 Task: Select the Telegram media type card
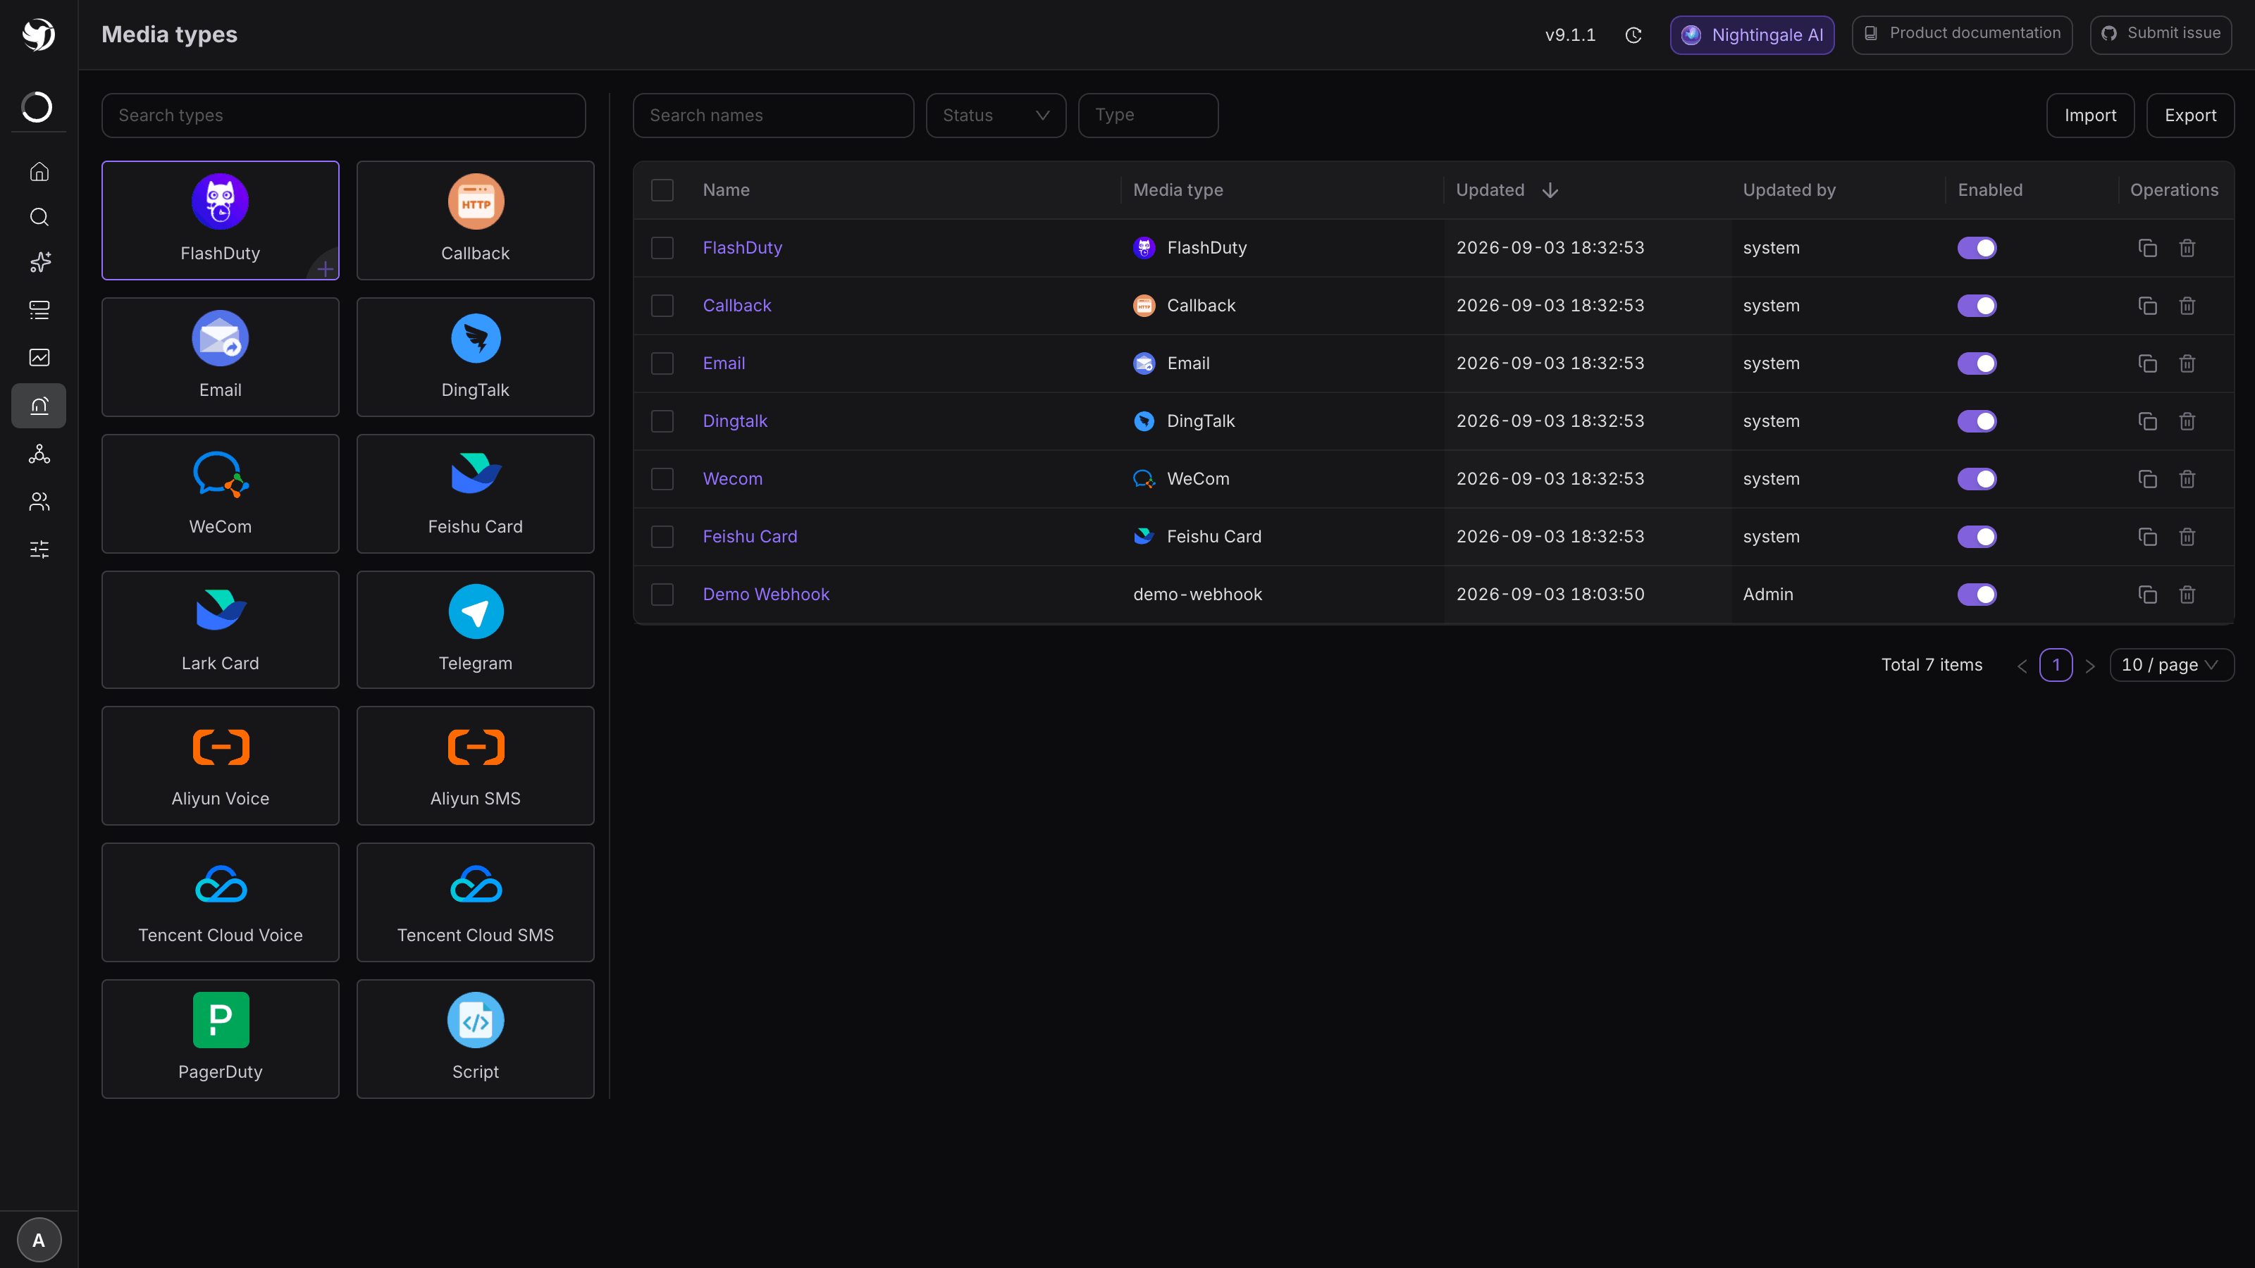pyautogui.click(x=476, y=630)
